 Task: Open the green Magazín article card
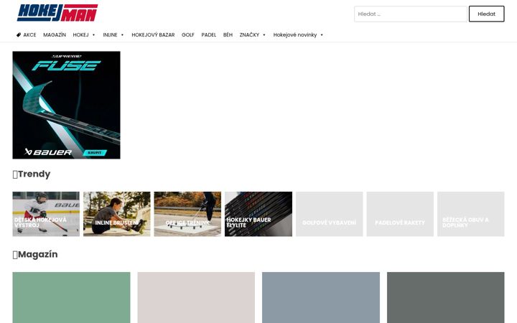71,297
